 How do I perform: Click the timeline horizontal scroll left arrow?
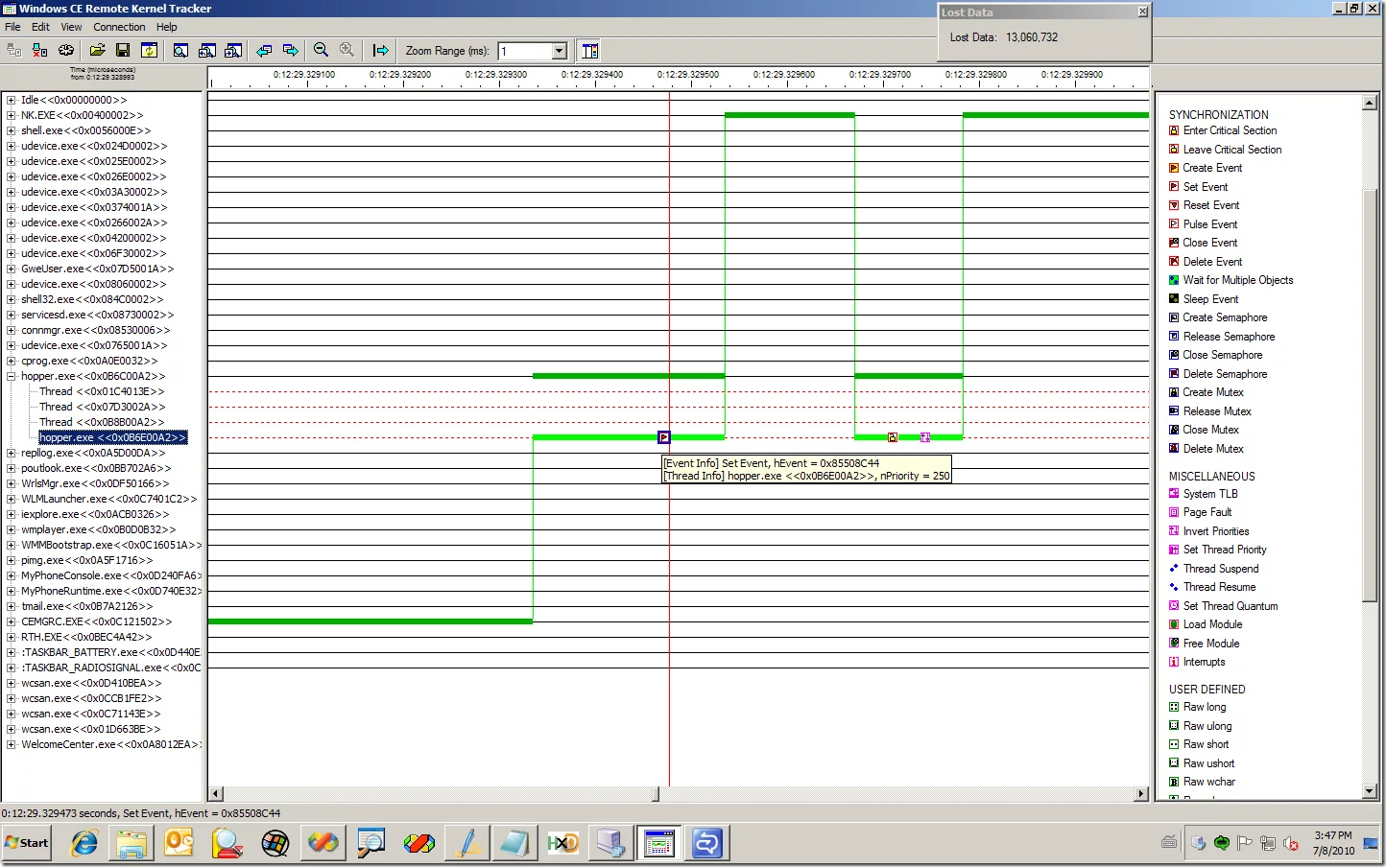coord(215,794)
